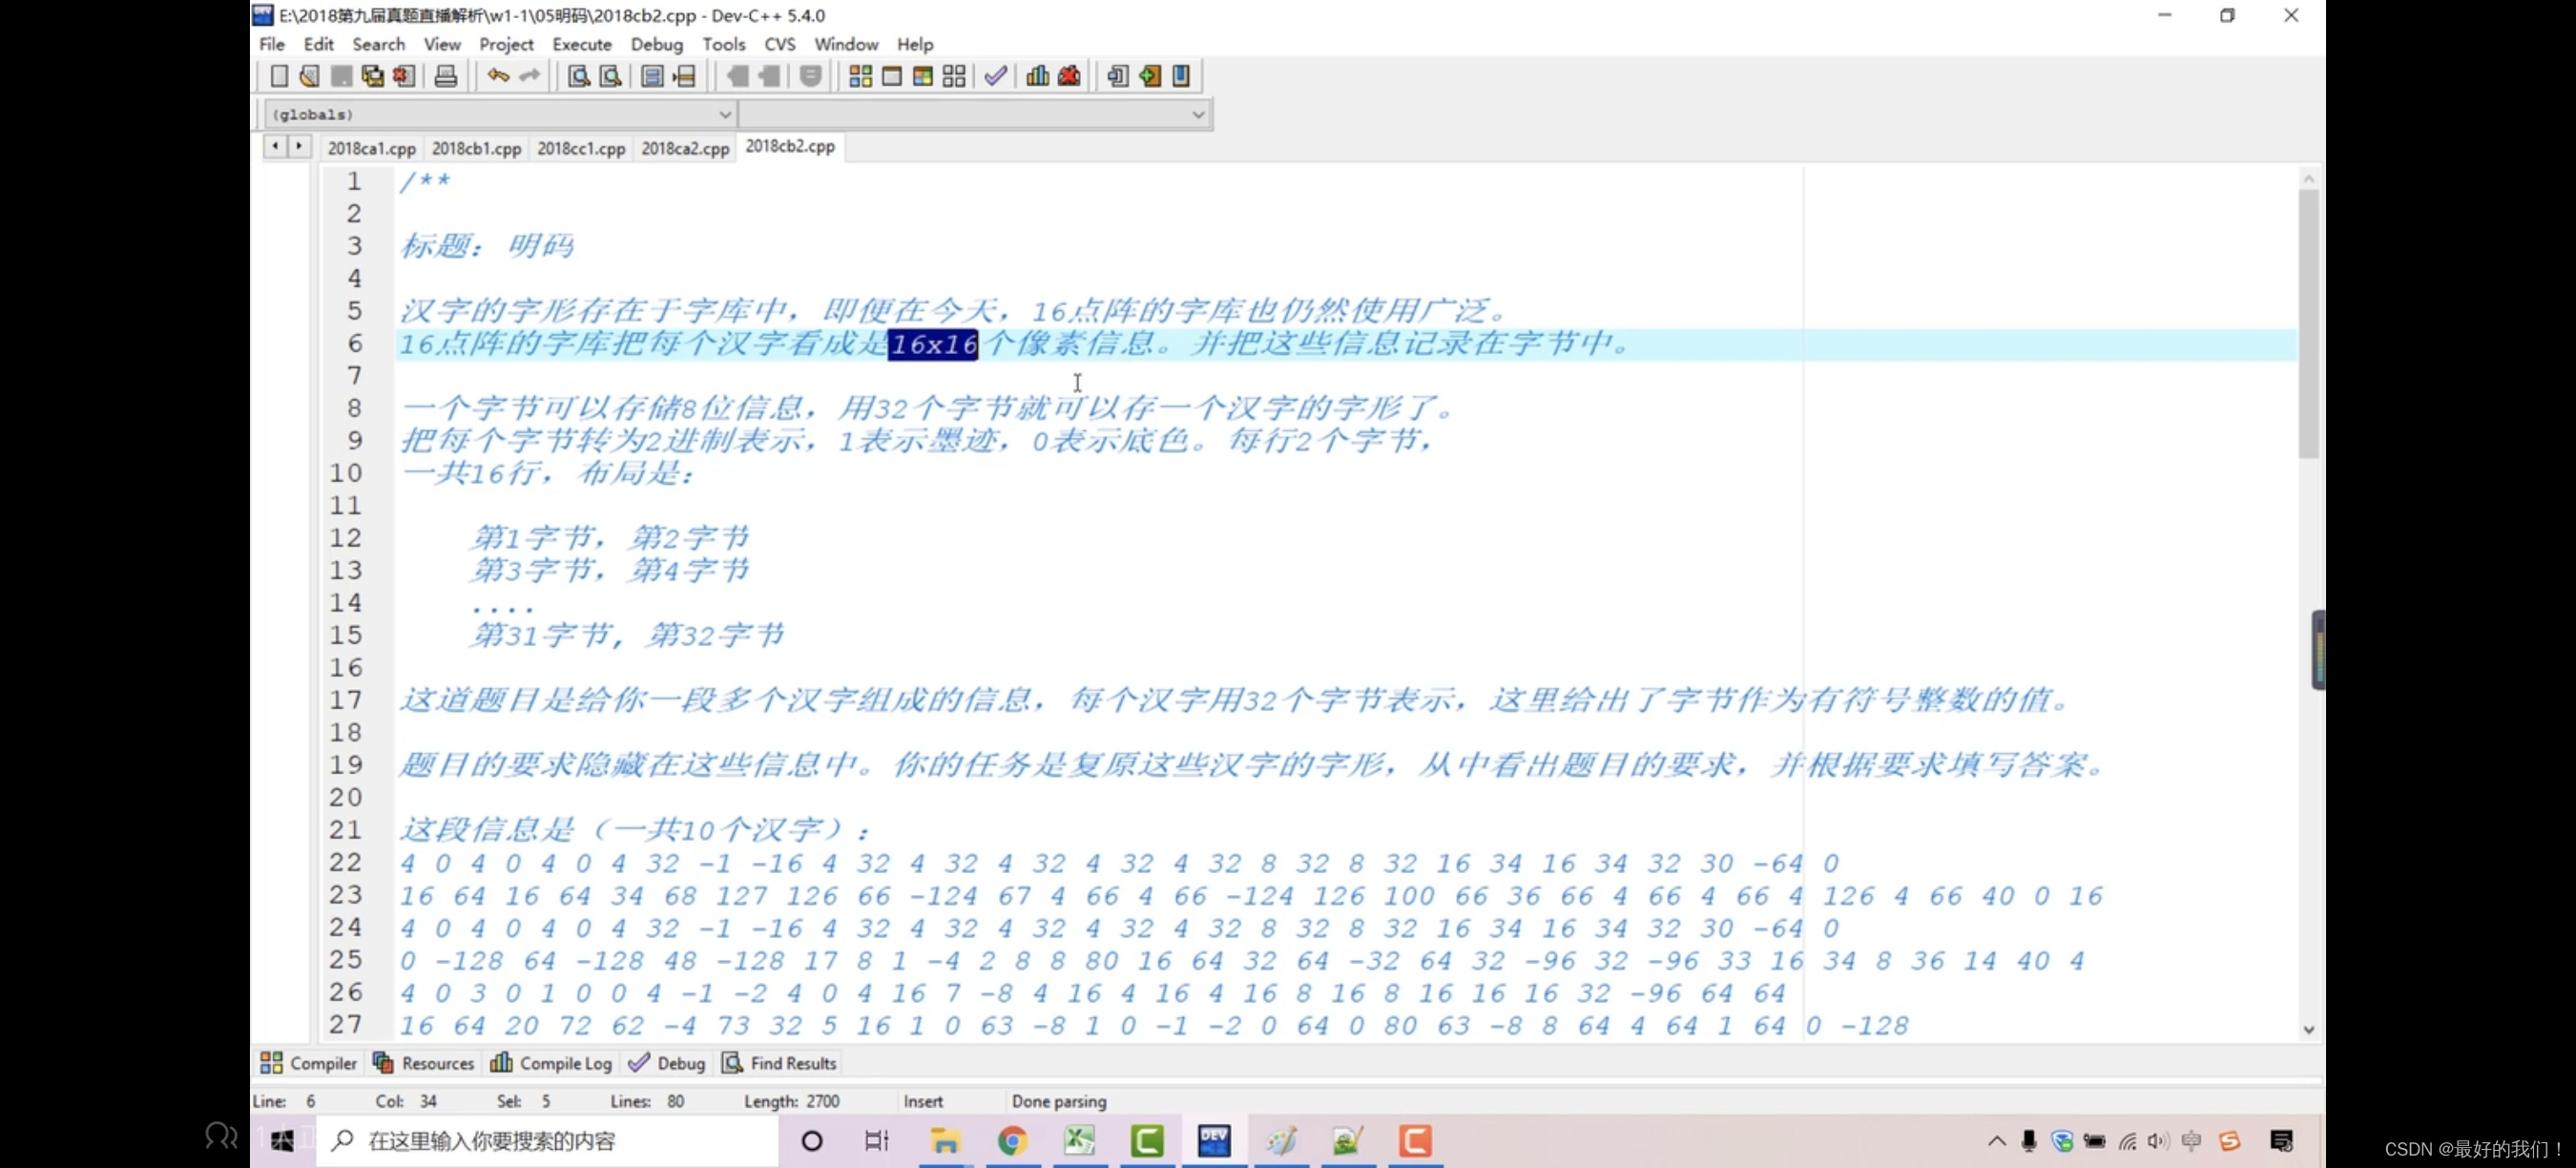Screen dimensions: 2576x1168
Task: Open the CVS menu
Action: coord(780,44)
